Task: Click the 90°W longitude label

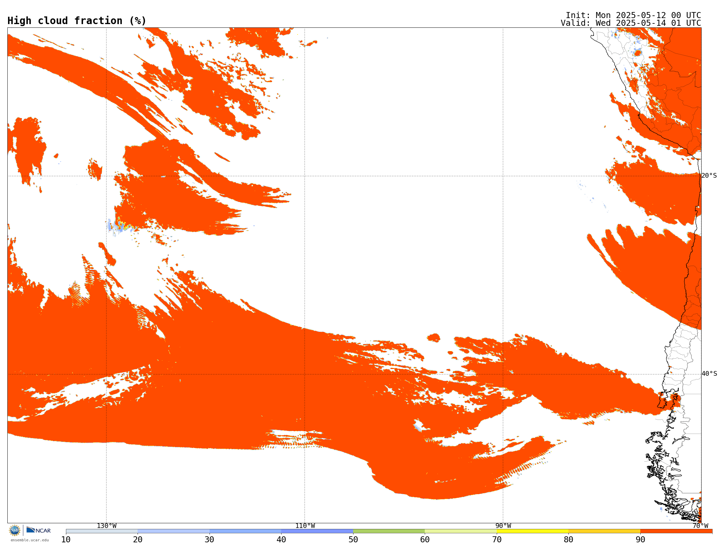Action: pos(503,526)
